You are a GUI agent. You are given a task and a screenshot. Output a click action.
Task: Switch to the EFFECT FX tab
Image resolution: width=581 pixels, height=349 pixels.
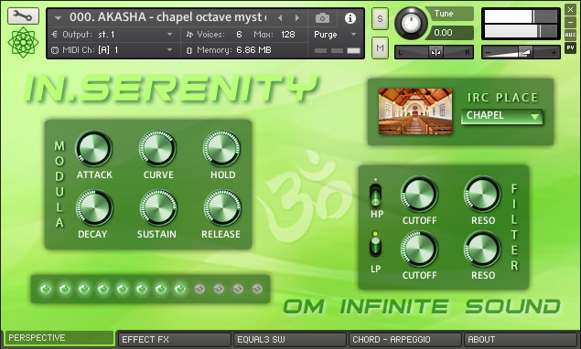click(x=174, y=339)
